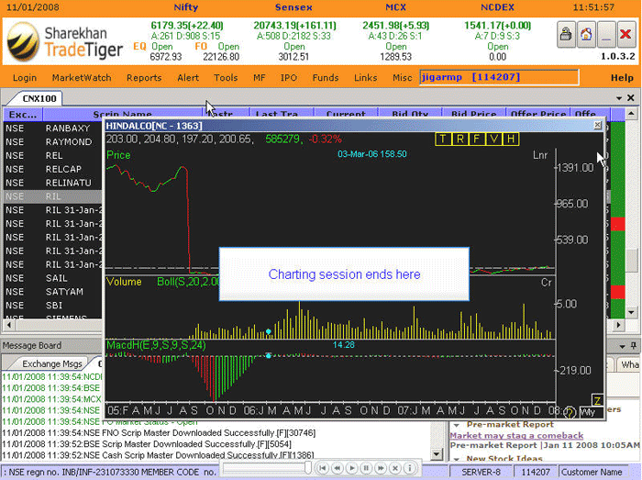Click the watchlist scroll up arrow
The image size is (642, 480).
(631, 114)
